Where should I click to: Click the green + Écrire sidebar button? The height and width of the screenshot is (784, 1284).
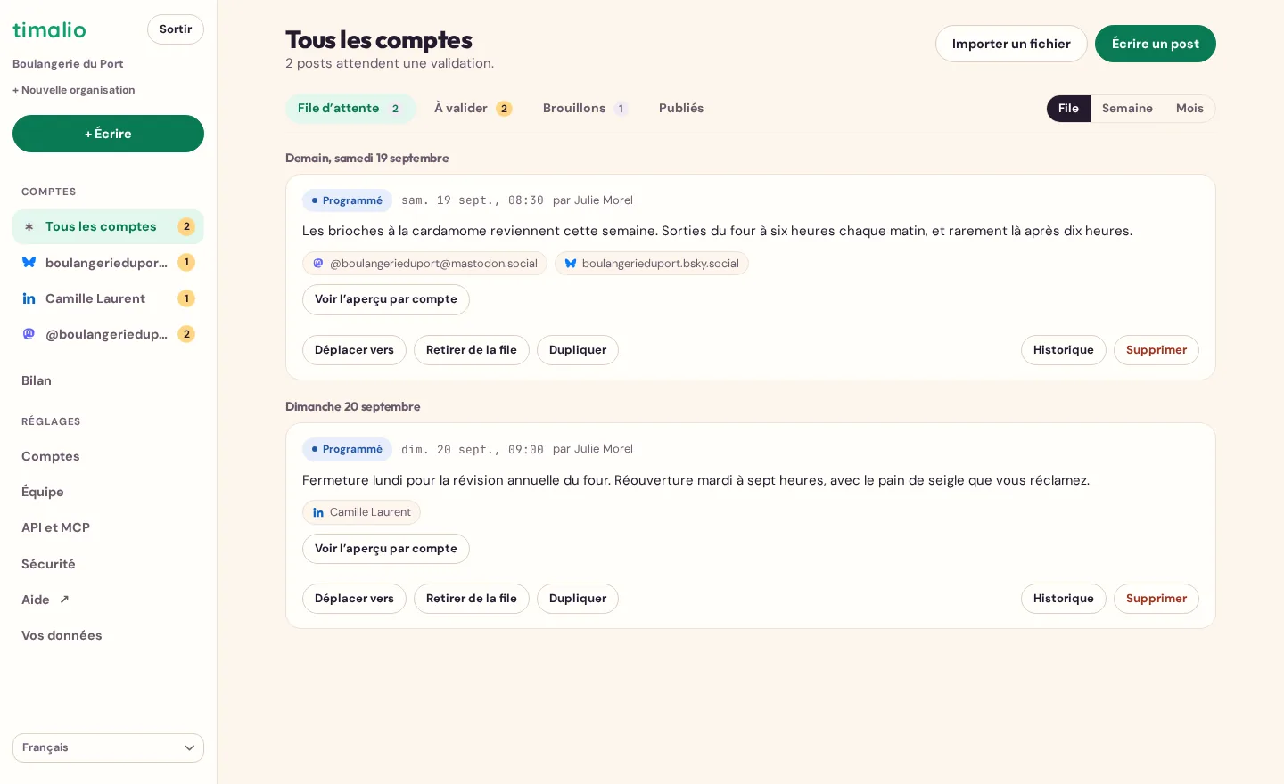108,134
